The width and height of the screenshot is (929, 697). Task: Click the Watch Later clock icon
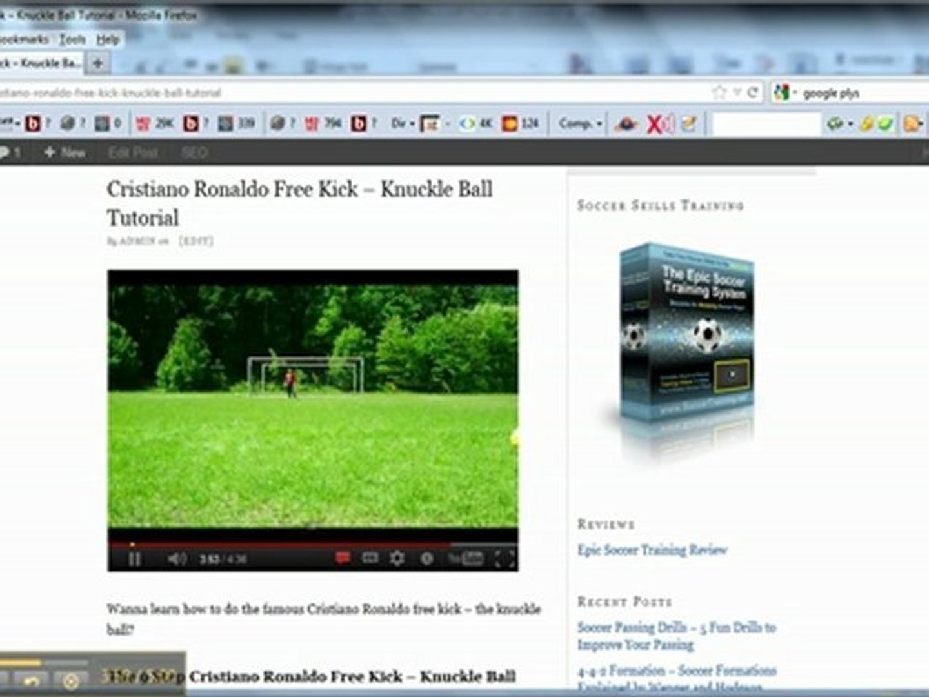click(426, 559)
